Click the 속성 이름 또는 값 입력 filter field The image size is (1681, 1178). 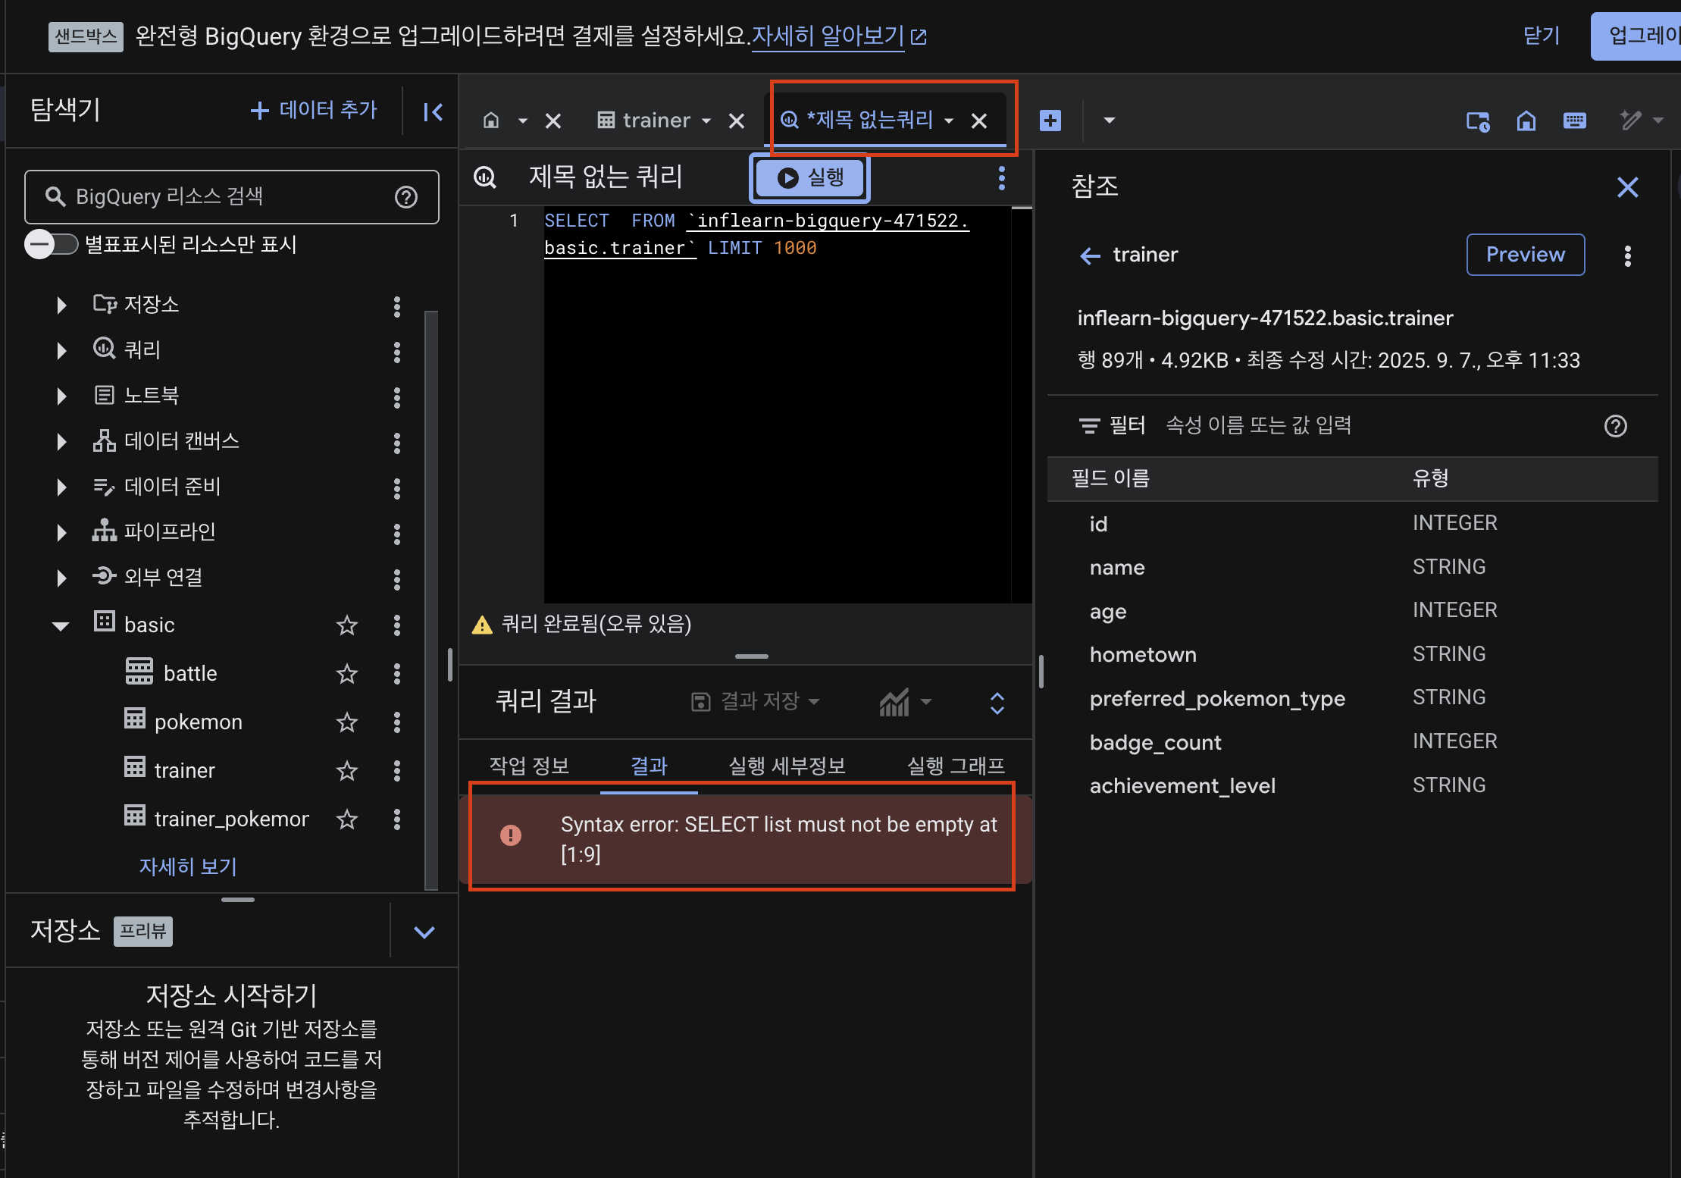[x=1258, y=425]
